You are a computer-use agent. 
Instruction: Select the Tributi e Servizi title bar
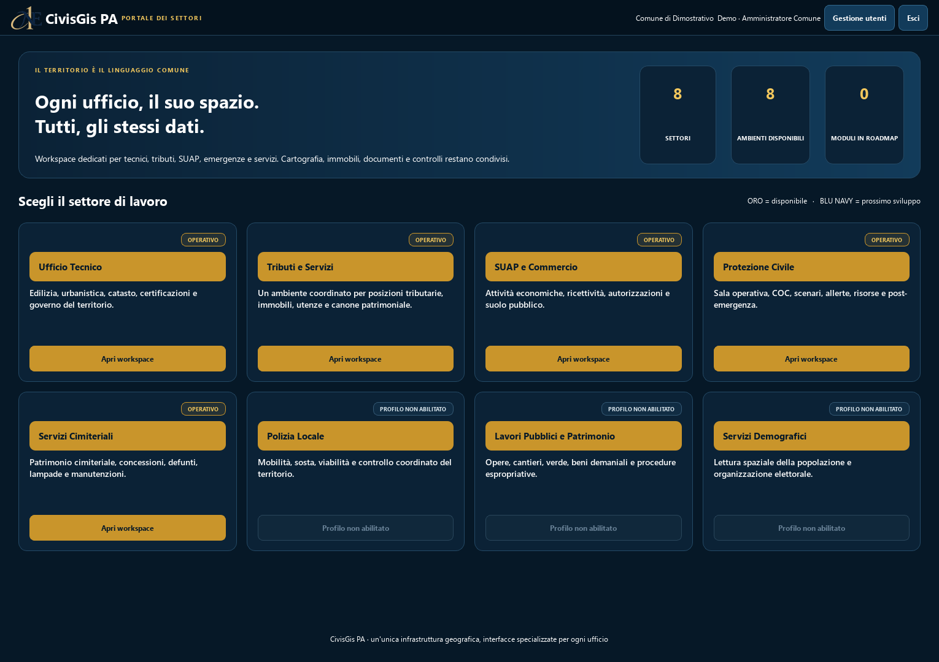355,267
